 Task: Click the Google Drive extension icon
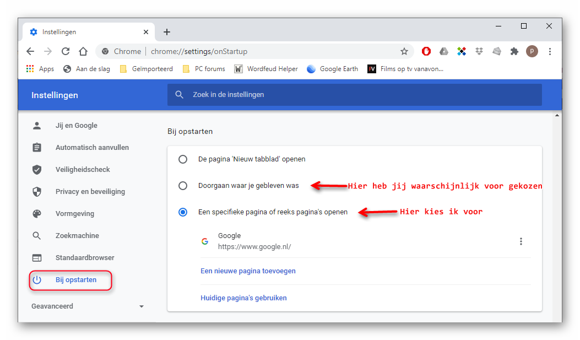[x=444, y=51]
